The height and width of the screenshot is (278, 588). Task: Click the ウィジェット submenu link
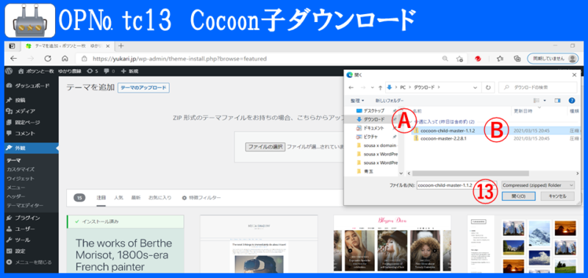(x=21, y=179)
